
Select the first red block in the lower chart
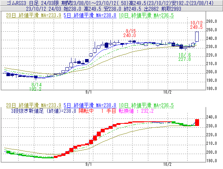pyautogui.click(x=56, y=157)
